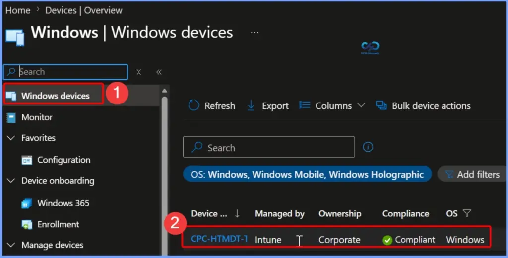This screenshot has width=508, height=258.
Task: Go to Devices | Overview breadcrumb
Action: [83, 10]
